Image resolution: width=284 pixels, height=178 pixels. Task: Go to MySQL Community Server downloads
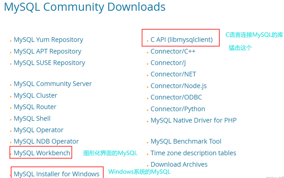[x=53, y=84]
